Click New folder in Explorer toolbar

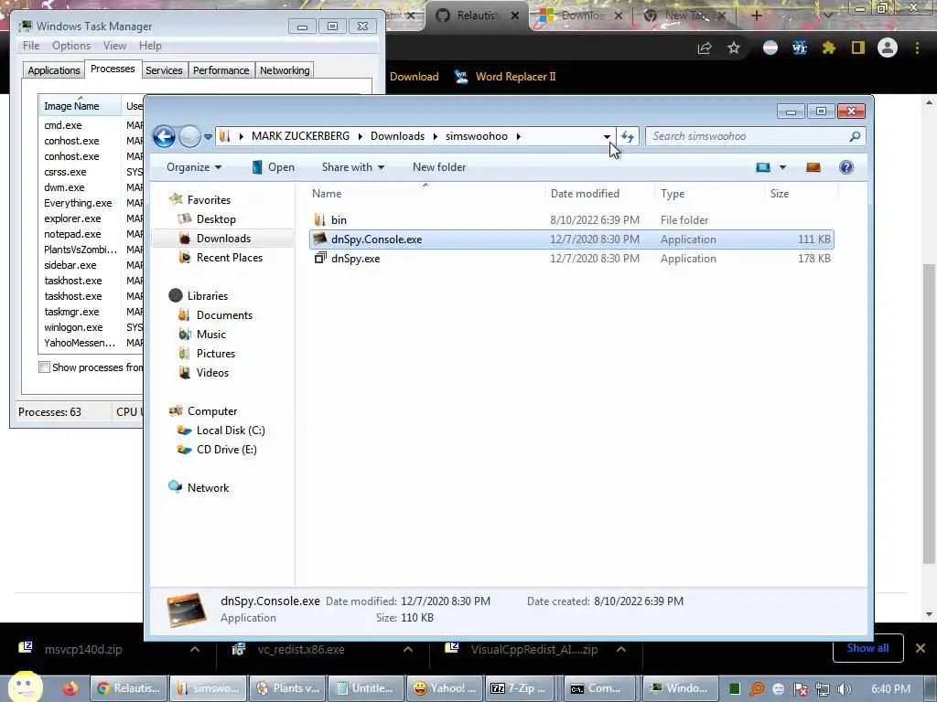pos(439,167)
